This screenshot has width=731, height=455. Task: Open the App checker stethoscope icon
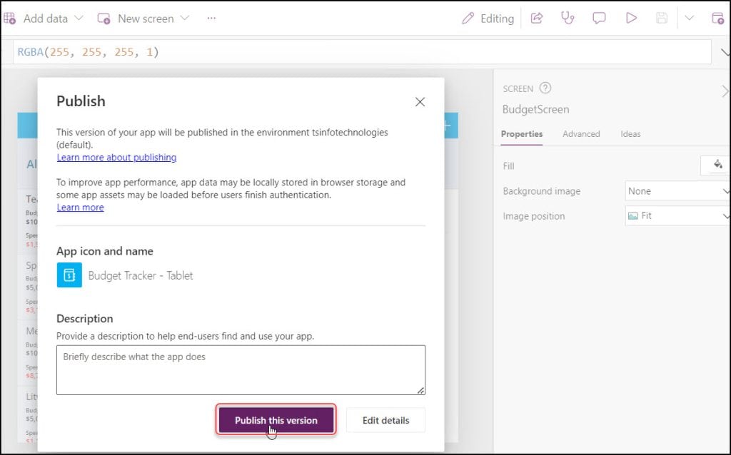tap(568, 18)
